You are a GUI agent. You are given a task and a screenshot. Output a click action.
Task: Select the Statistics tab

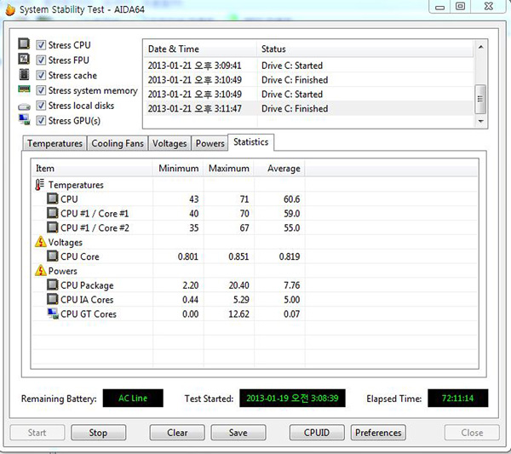[x=251, y=142]
